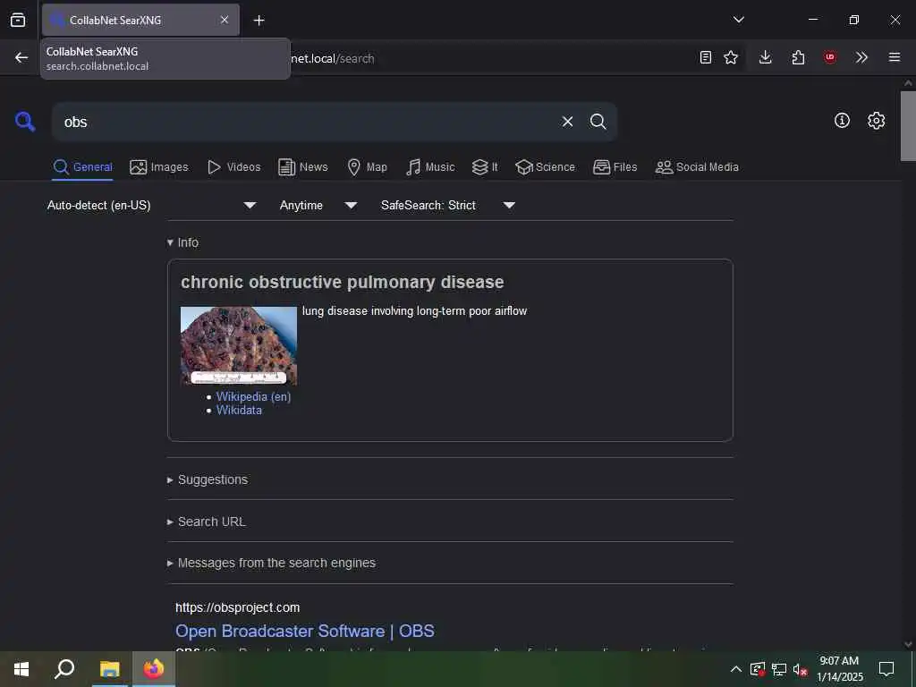Viewport: 916px width, 687px height.
Task: Open the Firefox View icon
Action: pyautogui.click(x=18, y=20)
